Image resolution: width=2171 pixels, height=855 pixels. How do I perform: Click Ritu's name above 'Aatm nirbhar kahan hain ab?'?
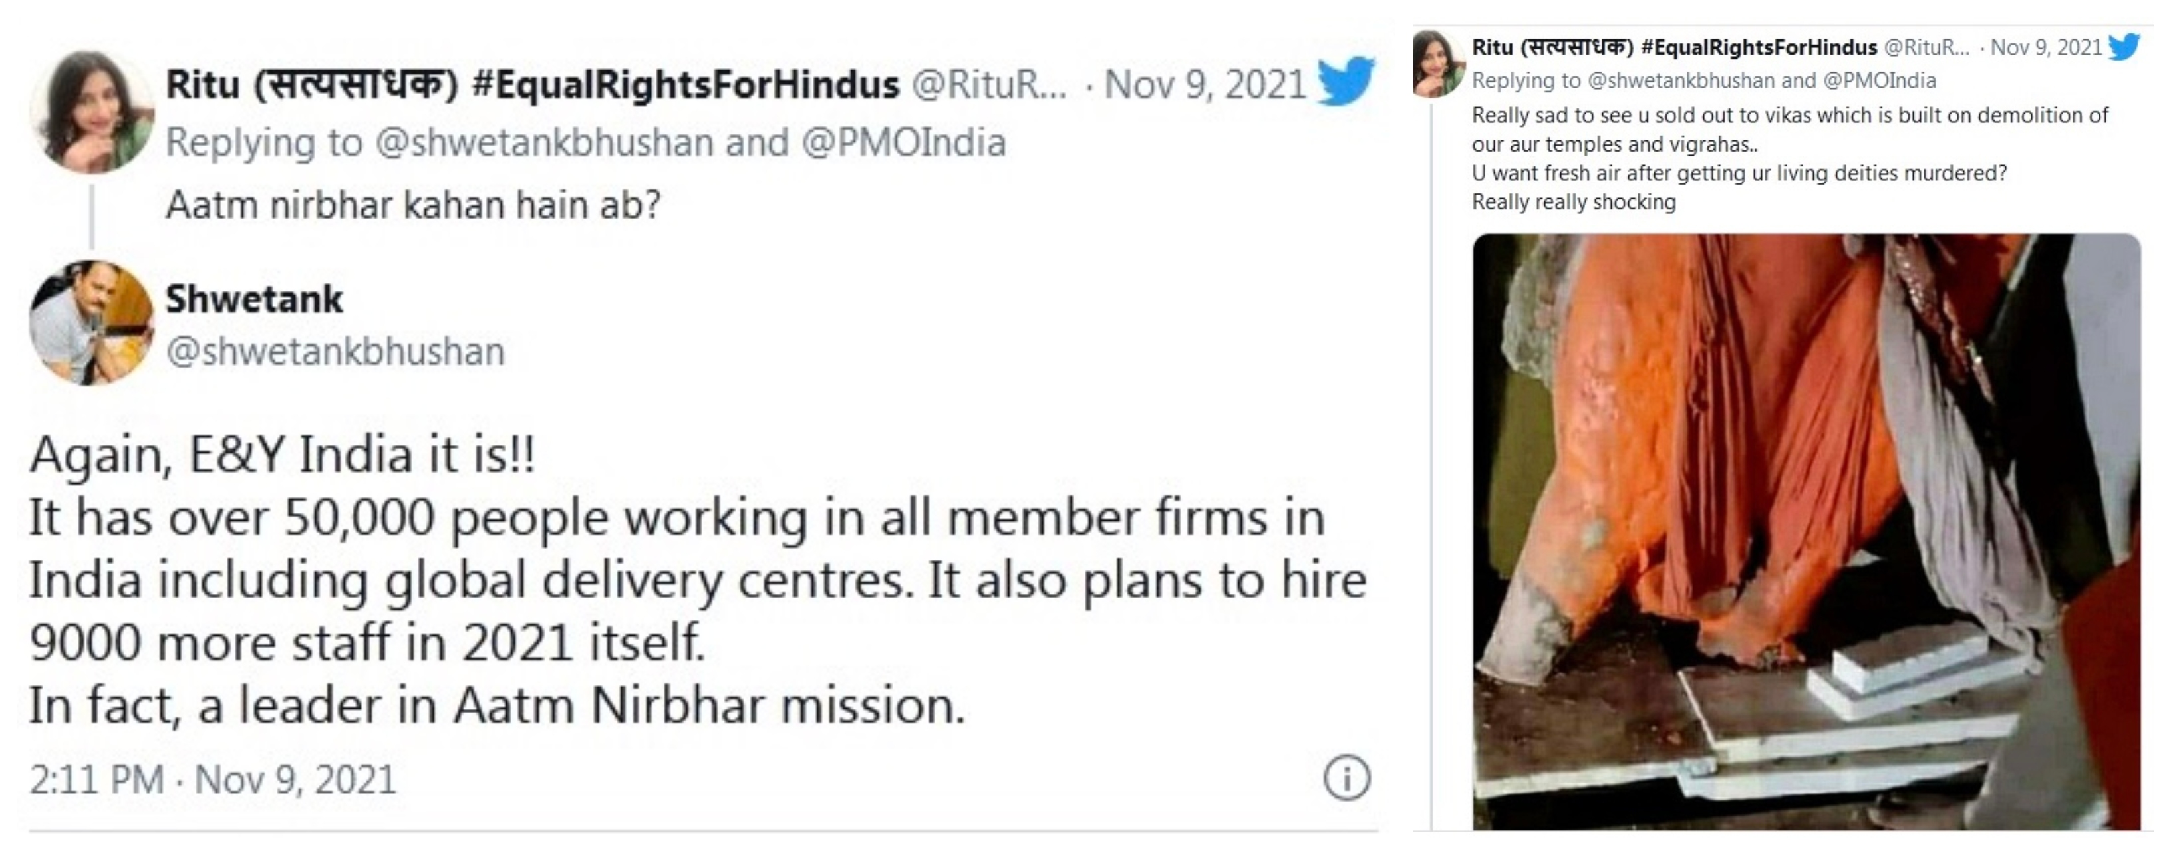[531, 84]
